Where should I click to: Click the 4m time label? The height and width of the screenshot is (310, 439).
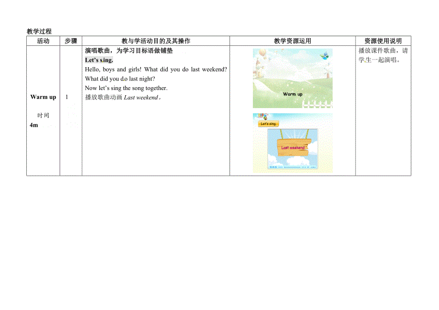point(33,125)
